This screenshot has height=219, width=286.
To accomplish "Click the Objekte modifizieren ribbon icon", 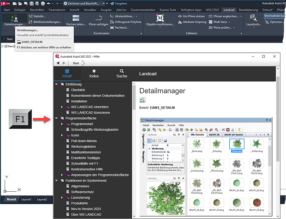I will (x=160, y=18).
